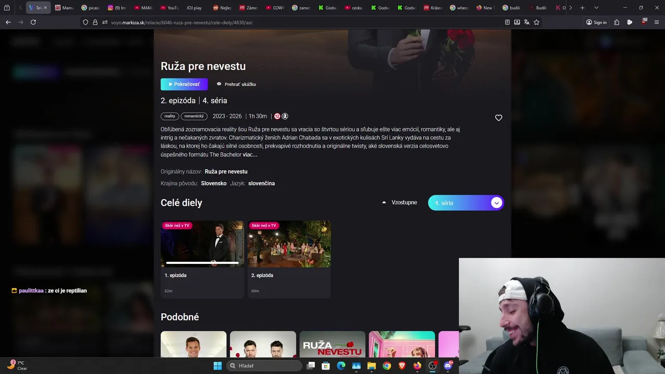Click the romantický genre tag
Viewport: 665px width, 374px height.
194,116
